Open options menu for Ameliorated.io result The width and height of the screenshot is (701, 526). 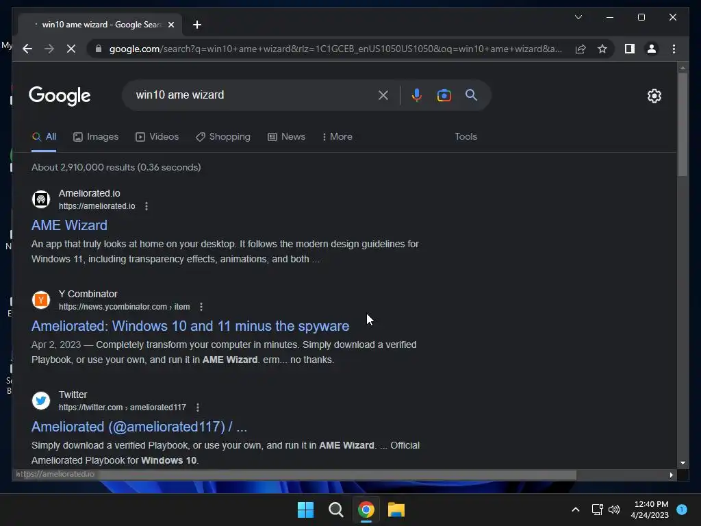(146, 206)
